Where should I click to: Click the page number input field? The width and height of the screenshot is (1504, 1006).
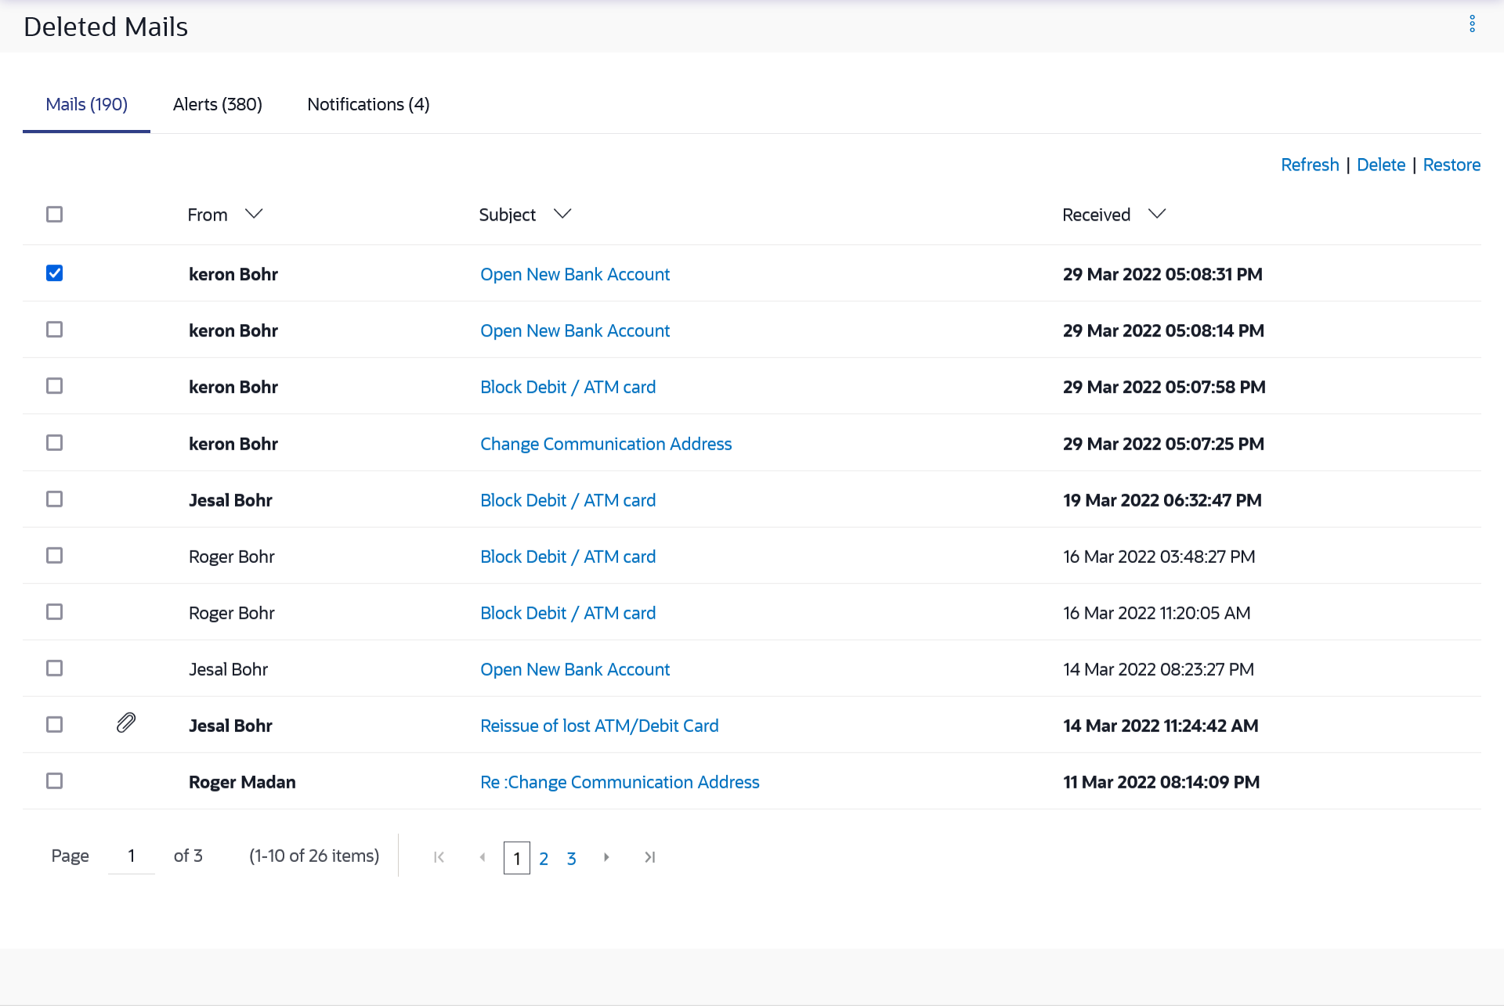[132, 856]
